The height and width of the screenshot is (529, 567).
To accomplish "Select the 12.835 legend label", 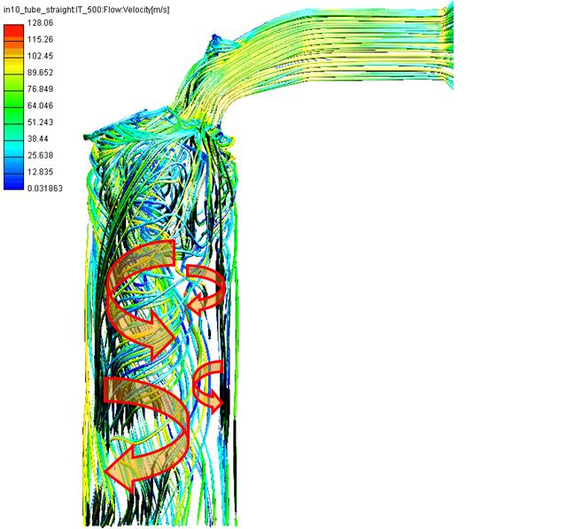I will [x=41, y=172].
